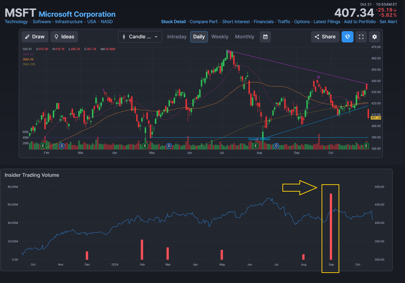This screenshot has width=405, height=283.
Task: Click the Double Bottom pattern label
Action: [259, 139]
